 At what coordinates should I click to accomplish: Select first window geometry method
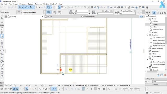tap(49, 12)
